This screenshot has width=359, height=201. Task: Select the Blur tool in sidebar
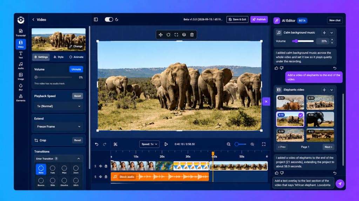(x=21, y=87)
